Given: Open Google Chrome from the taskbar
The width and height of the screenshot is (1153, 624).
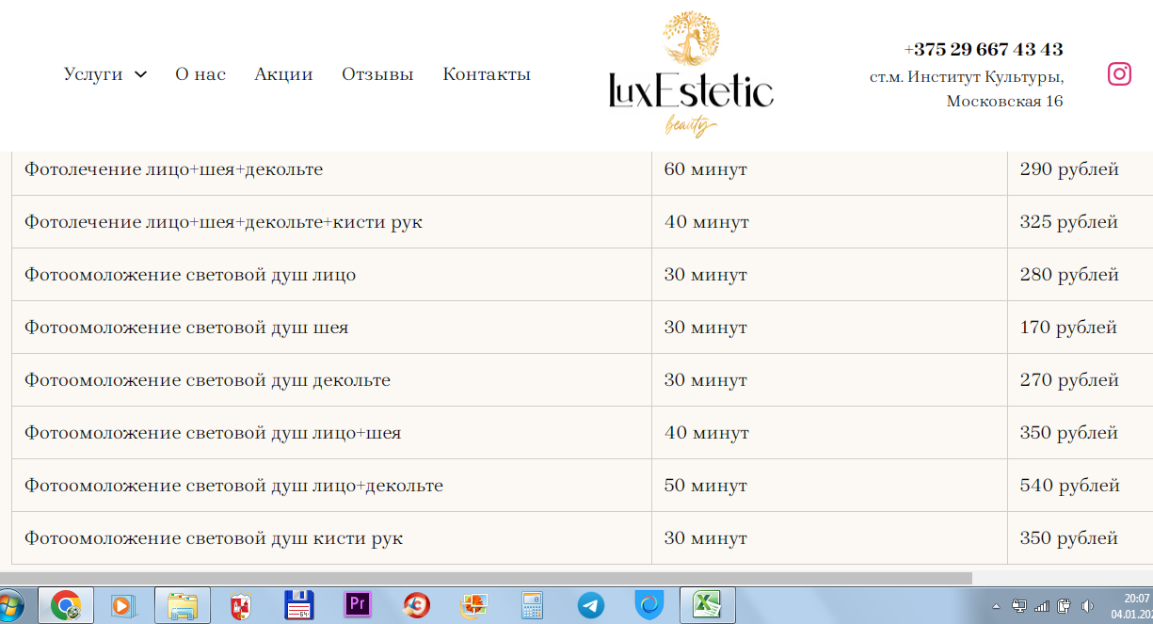Looking at the screenshot, I should [65, 605].
